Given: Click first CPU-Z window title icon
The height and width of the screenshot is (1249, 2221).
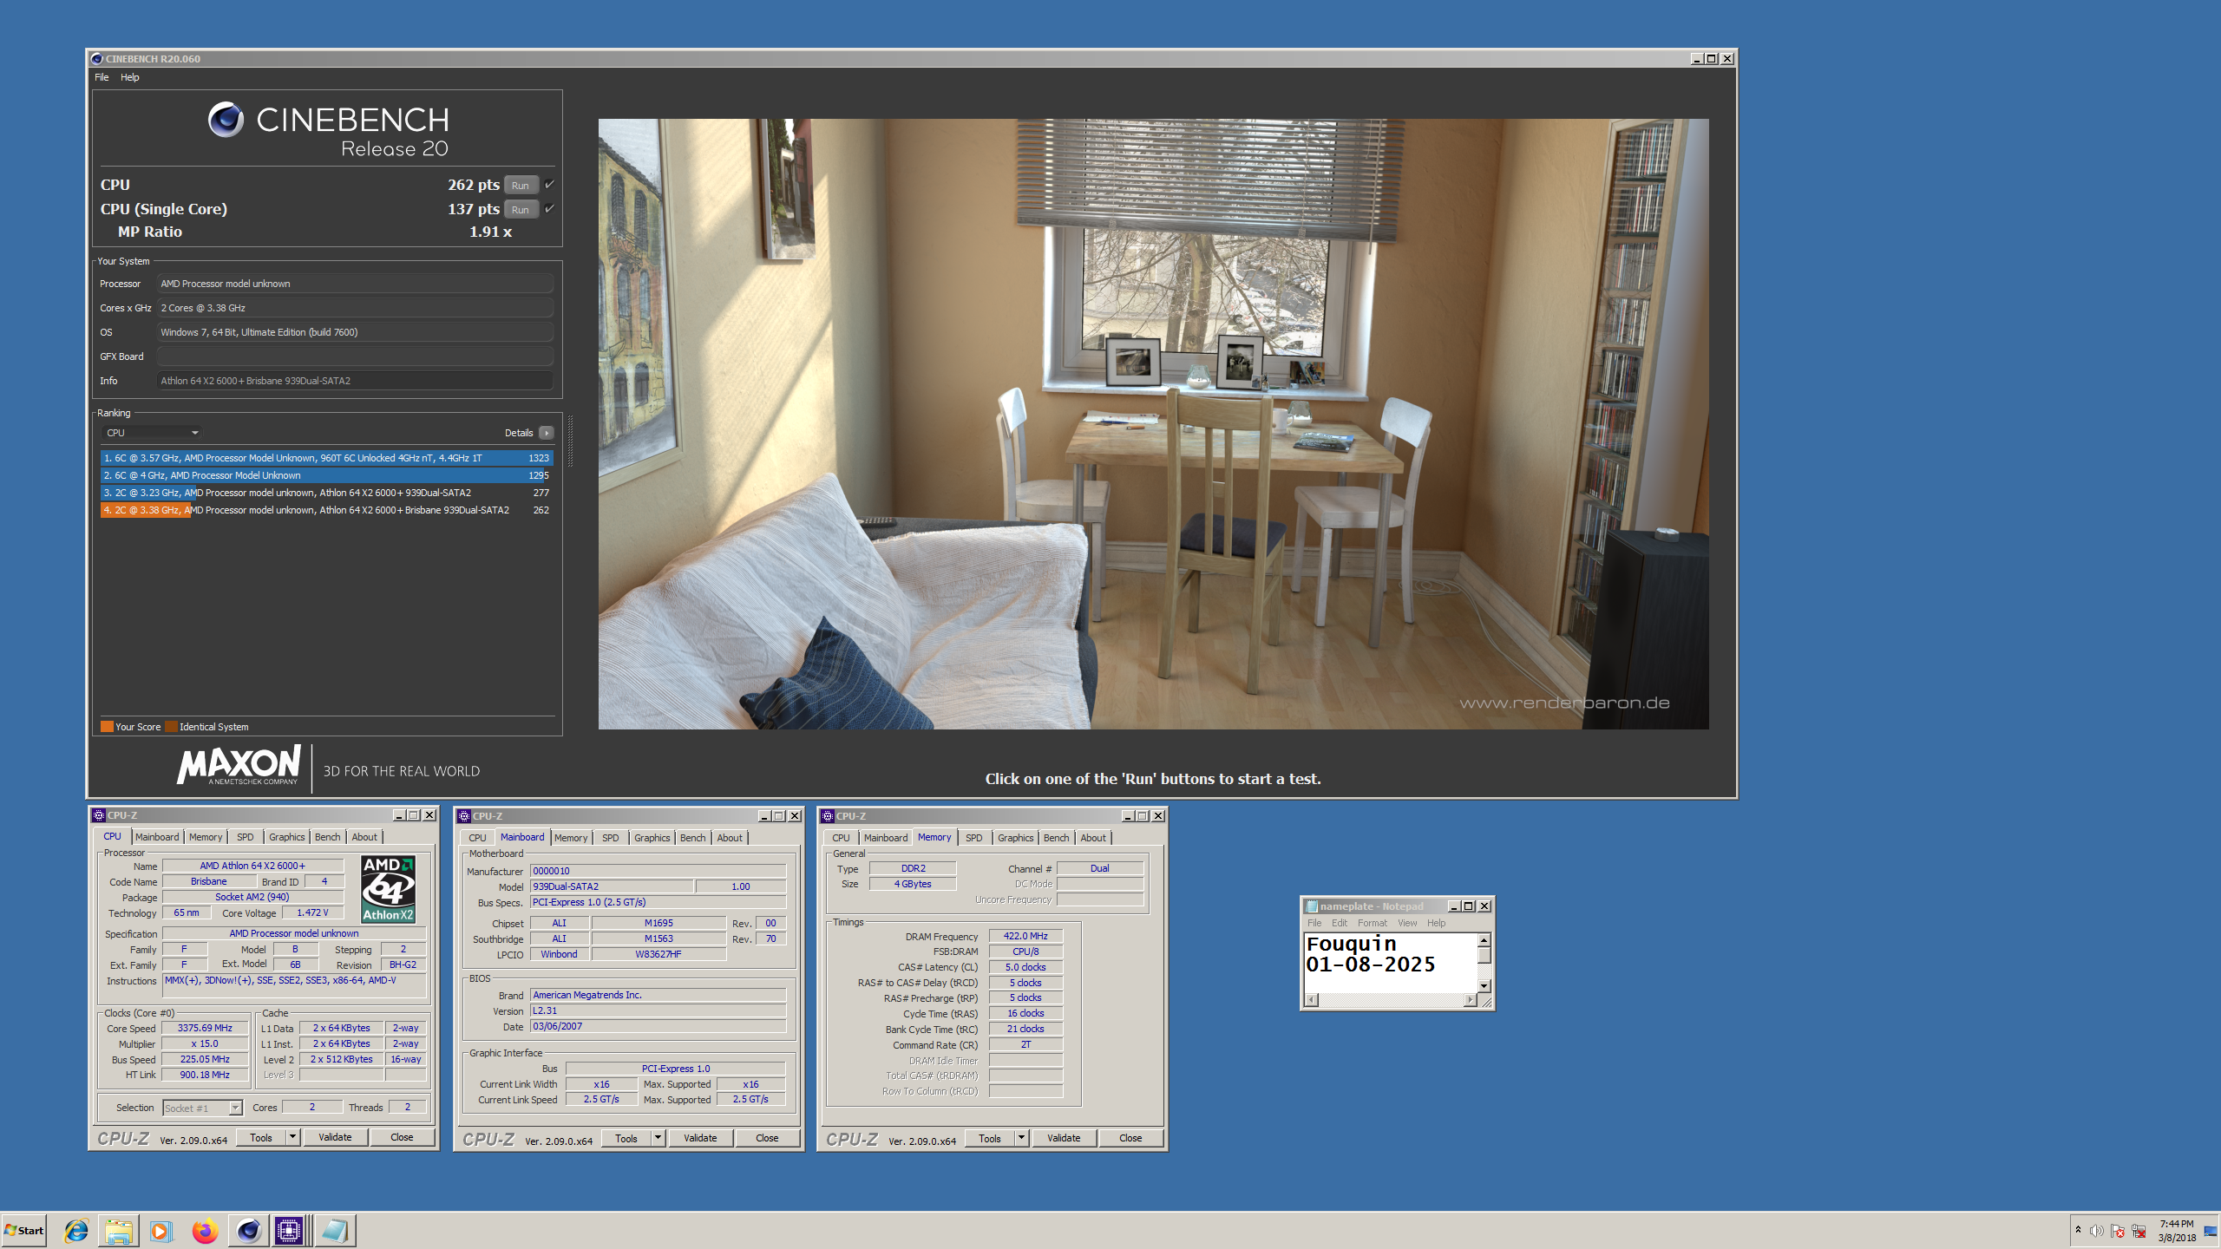Looking at the screenshot, I should click(99, 815).
